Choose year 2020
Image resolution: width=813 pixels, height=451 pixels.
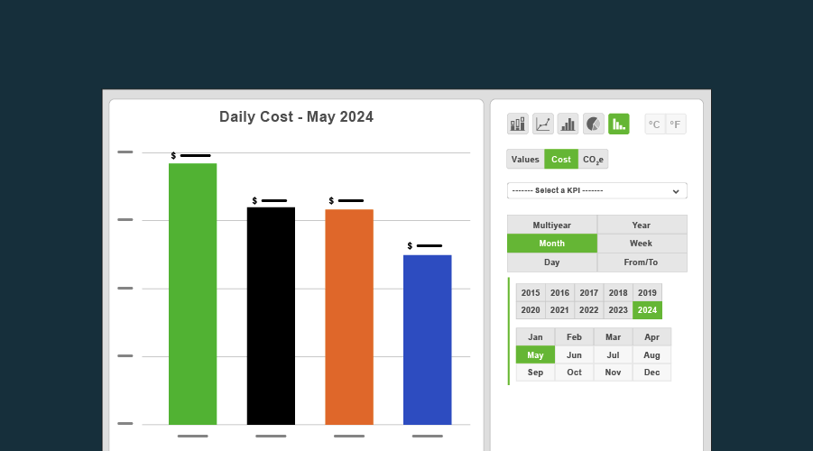pyautogui.click(x=531, y=310)
